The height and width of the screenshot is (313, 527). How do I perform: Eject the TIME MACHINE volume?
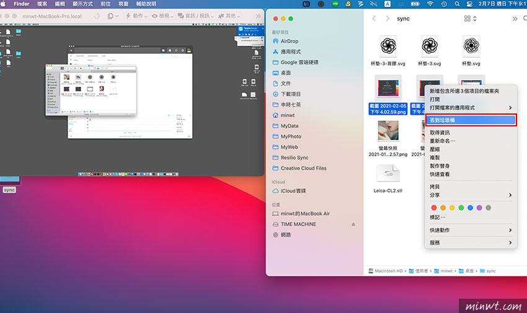(353, 224)
